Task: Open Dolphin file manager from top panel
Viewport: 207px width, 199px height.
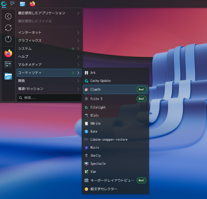Action: click(x=23, y=4)
